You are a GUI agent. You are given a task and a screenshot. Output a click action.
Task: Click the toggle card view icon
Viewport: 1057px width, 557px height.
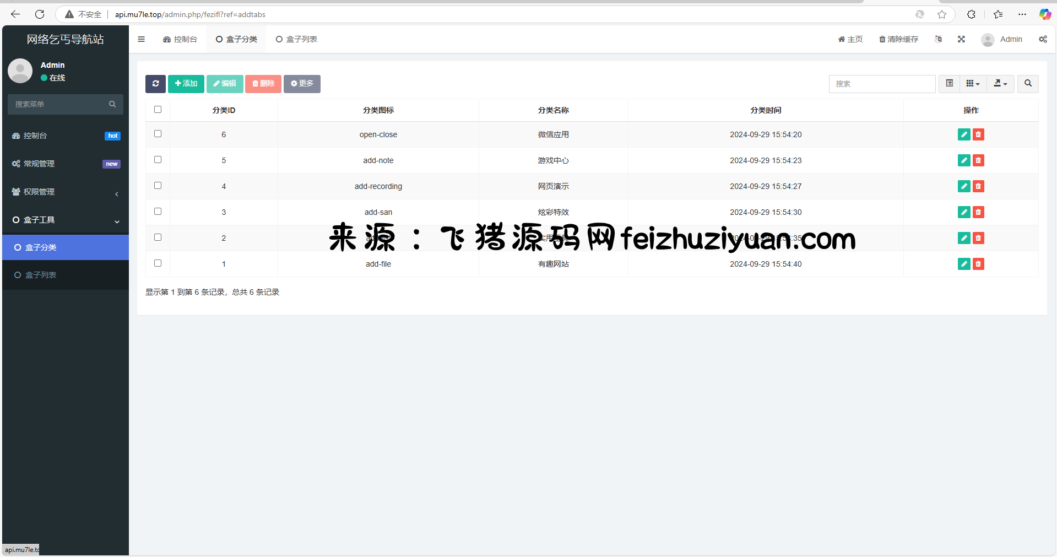pos(949,84)
